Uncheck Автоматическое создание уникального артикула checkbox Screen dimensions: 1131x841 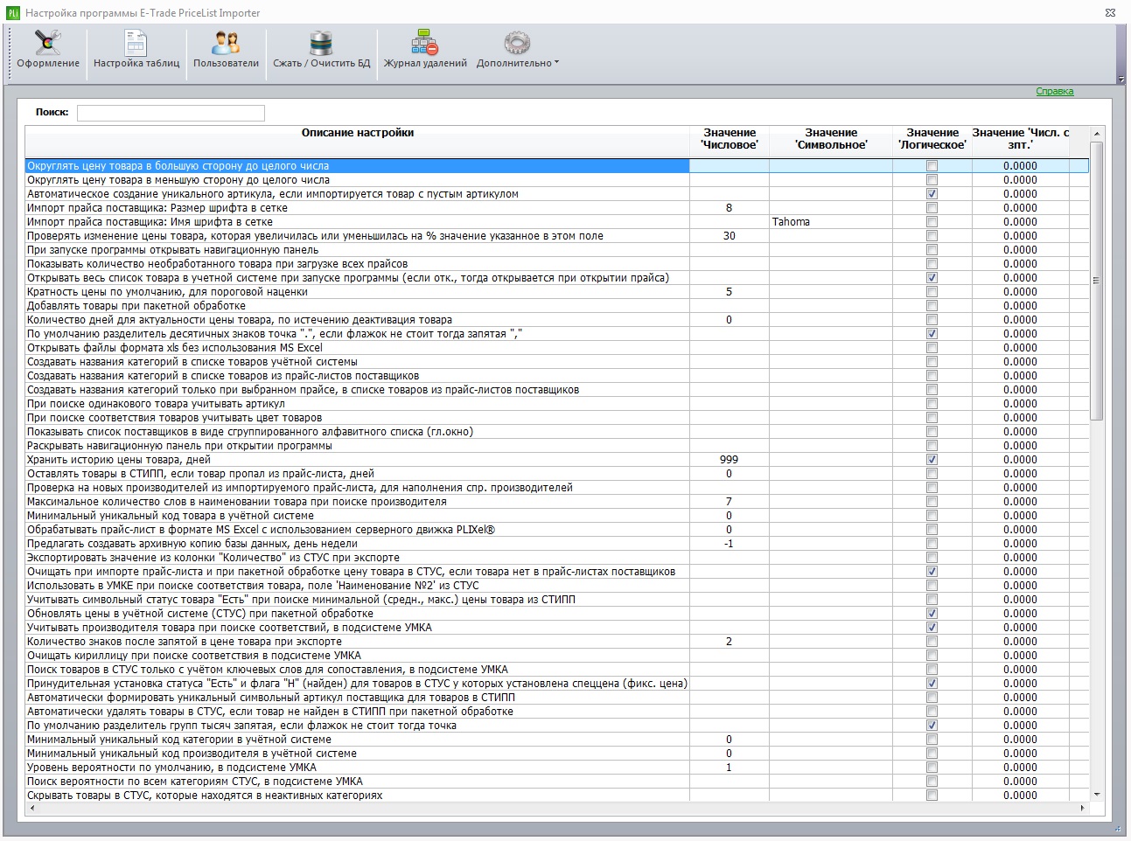tap(932, 194)
